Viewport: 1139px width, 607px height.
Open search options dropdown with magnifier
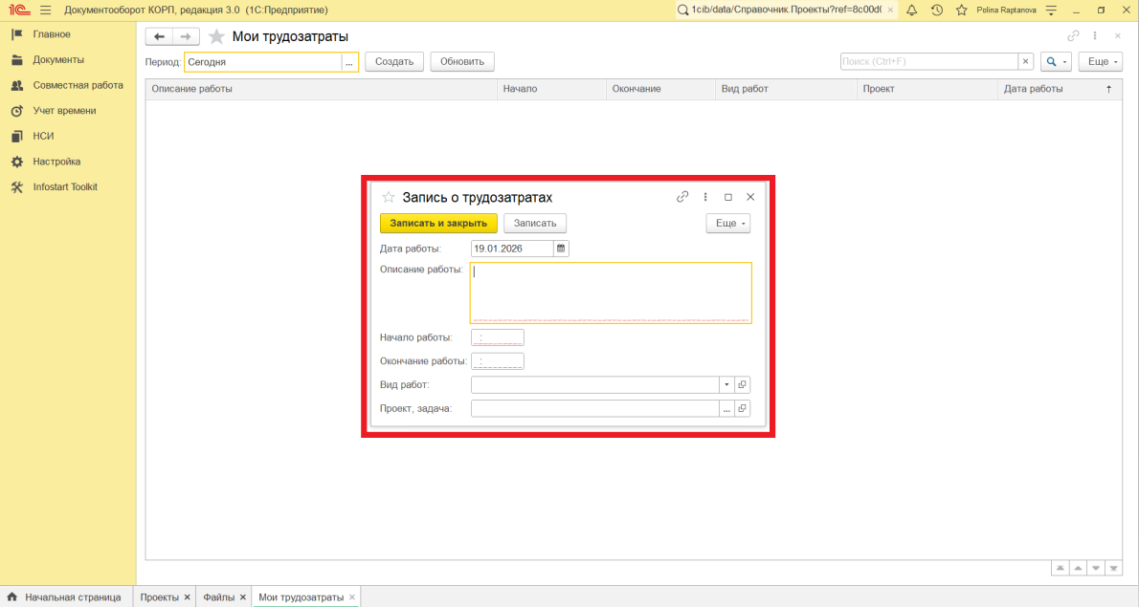click(x=1057, y=61)
